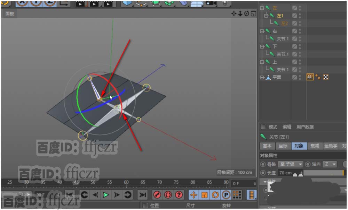Go to the start of animation
The height and width of the screenshot is (210, 348).
click(x=70, y=195)
